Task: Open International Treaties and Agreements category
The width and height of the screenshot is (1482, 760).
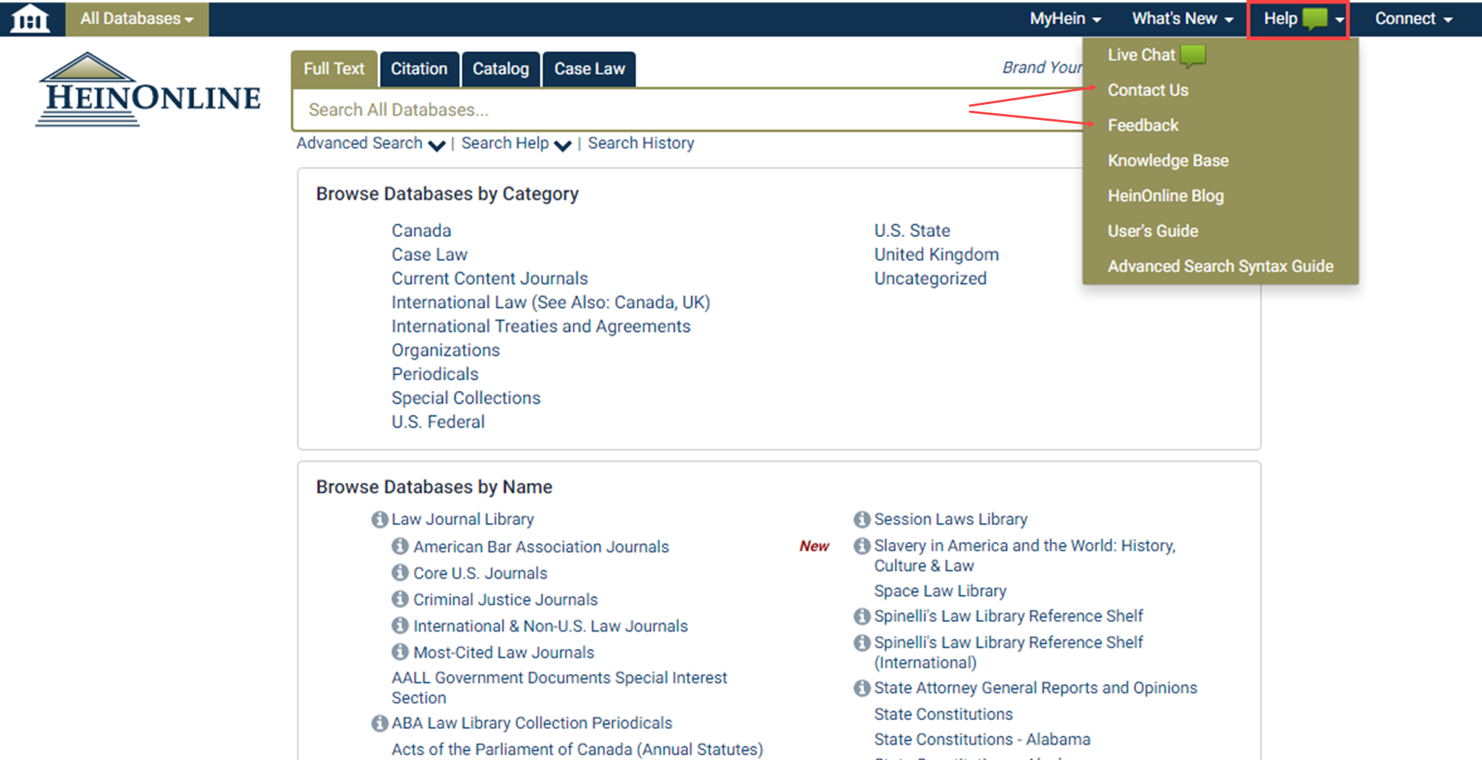Action: 541,327
